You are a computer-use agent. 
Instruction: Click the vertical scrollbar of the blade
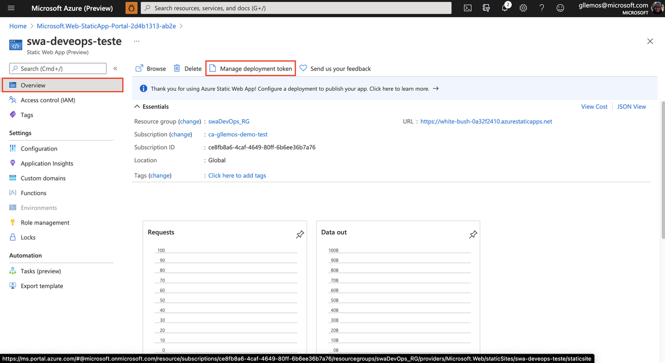point(662,171)
